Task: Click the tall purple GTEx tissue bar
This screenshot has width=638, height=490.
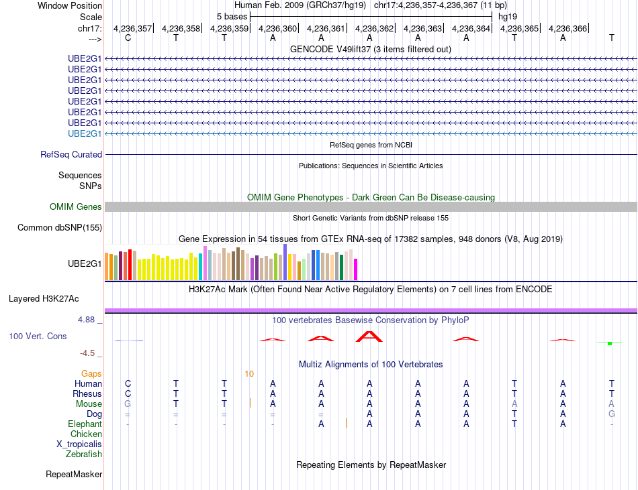Action: click(285, 262)
